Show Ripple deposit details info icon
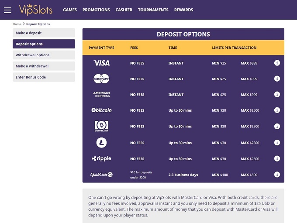The height and width of the screenshot is (223, 297). [277, 158]
